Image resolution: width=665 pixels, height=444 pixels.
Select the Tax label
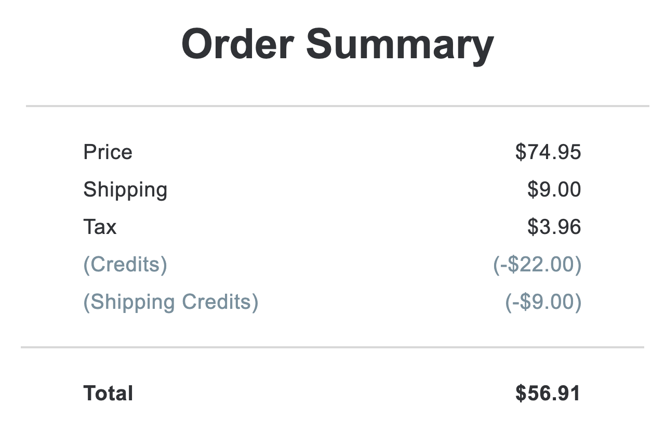(x=100, y=227)
